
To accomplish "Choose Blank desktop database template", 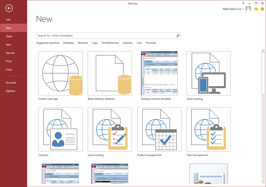I will (x=110, y=73).
